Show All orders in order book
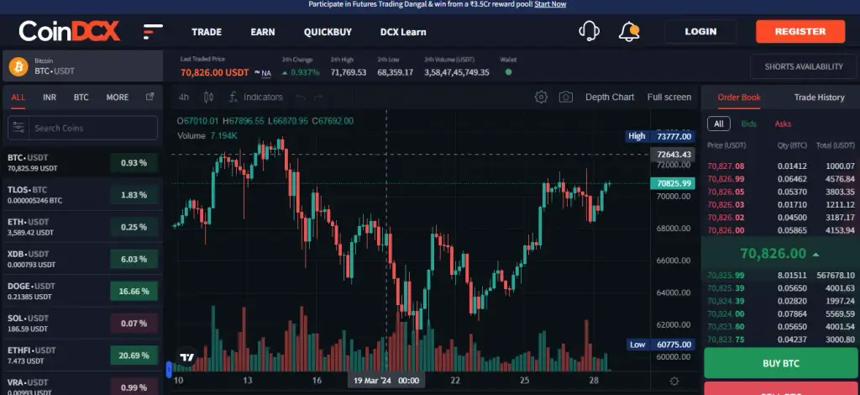This screenshot has height=395, width=860. click(719, 124)
